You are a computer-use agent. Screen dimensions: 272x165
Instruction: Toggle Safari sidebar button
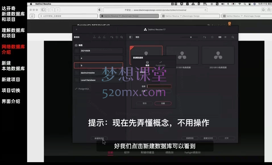[43, 10]
